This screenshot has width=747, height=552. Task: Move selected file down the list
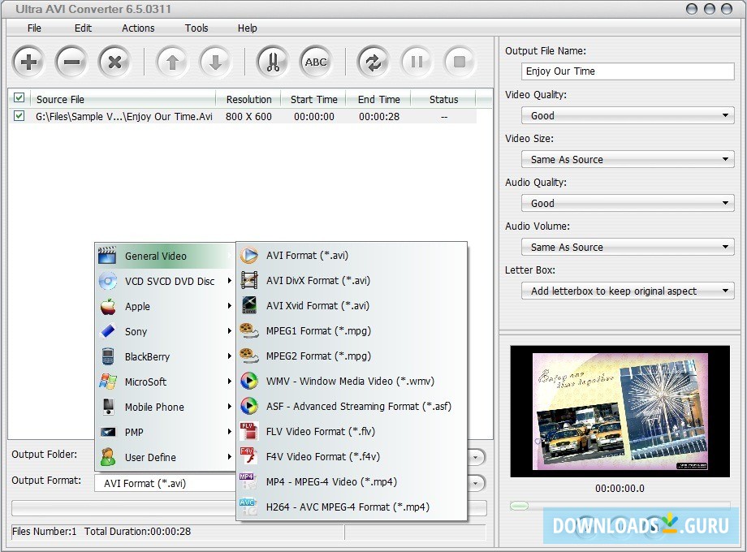pos(215,62)
